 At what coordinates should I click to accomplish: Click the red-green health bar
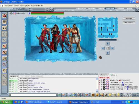click(x=47, y=13)
